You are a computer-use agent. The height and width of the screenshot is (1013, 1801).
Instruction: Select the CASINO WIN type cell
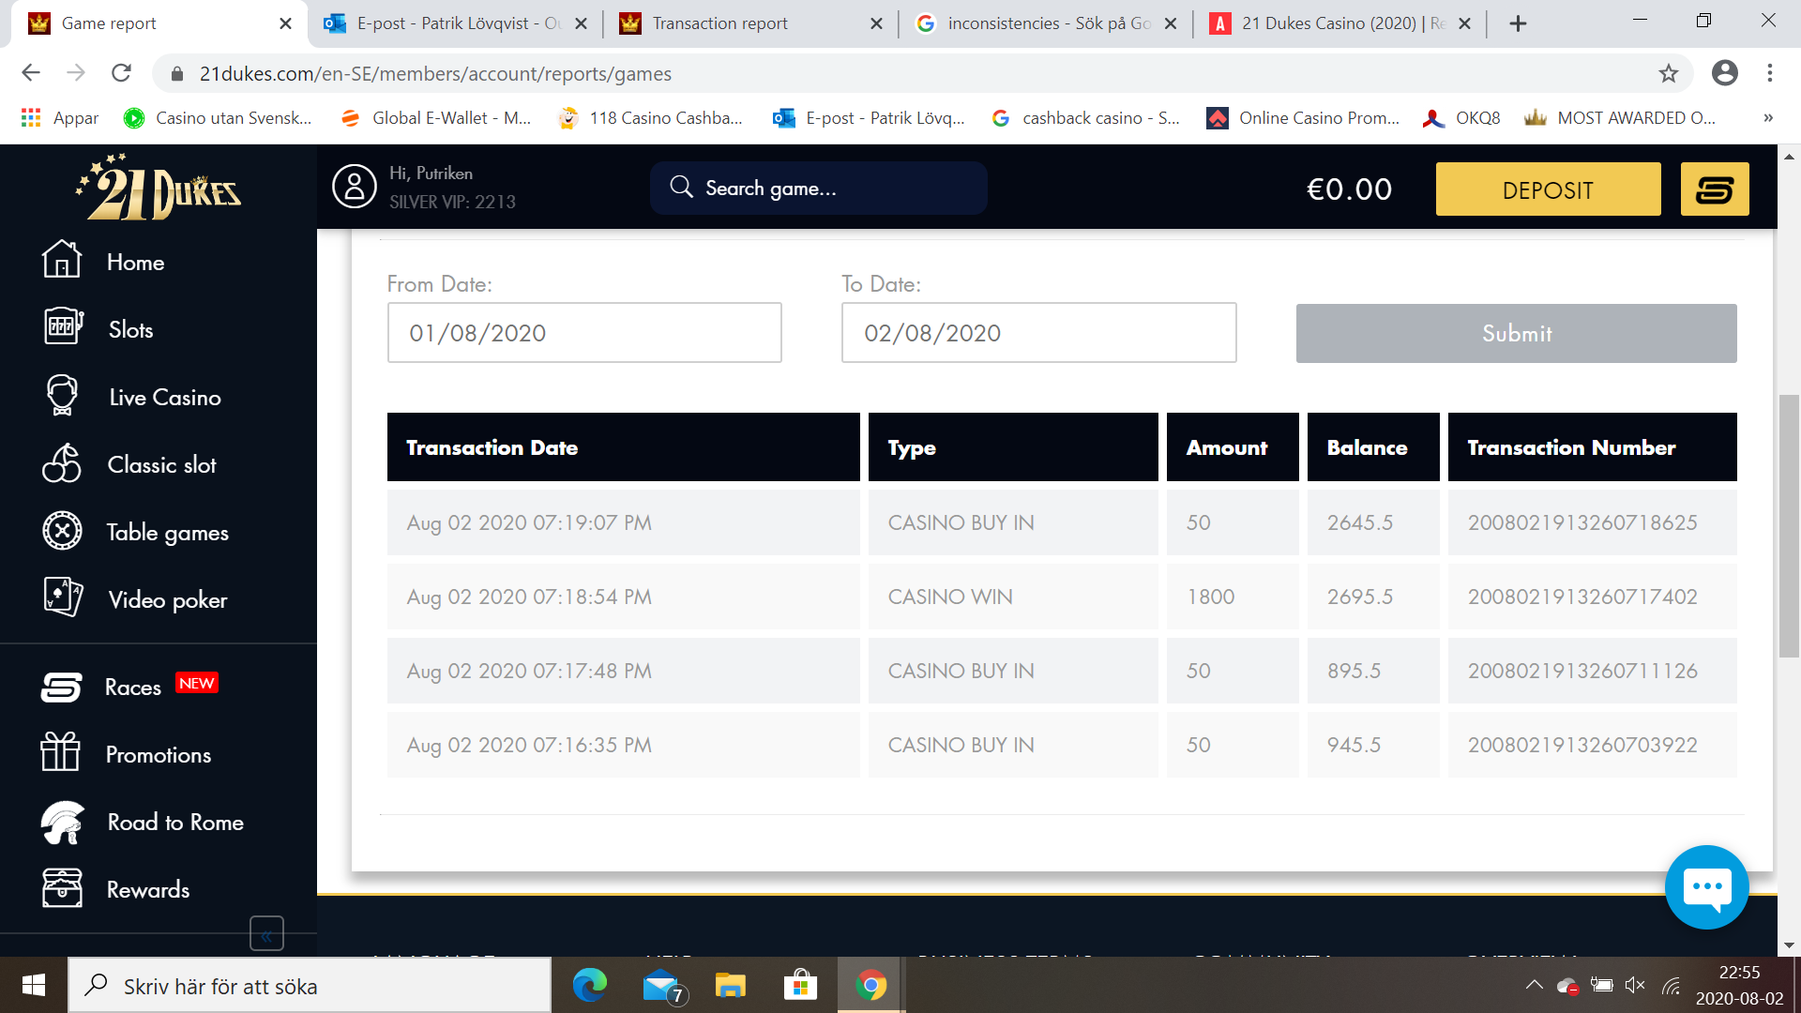1013,597
